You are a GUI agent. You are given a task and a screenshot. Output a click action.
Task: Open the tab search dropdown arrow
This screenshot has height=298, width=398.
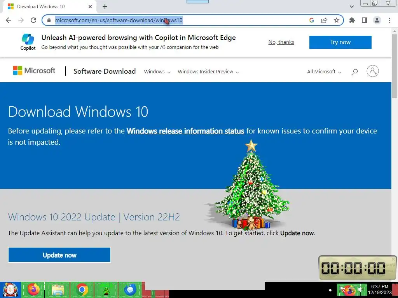point(351,7)
